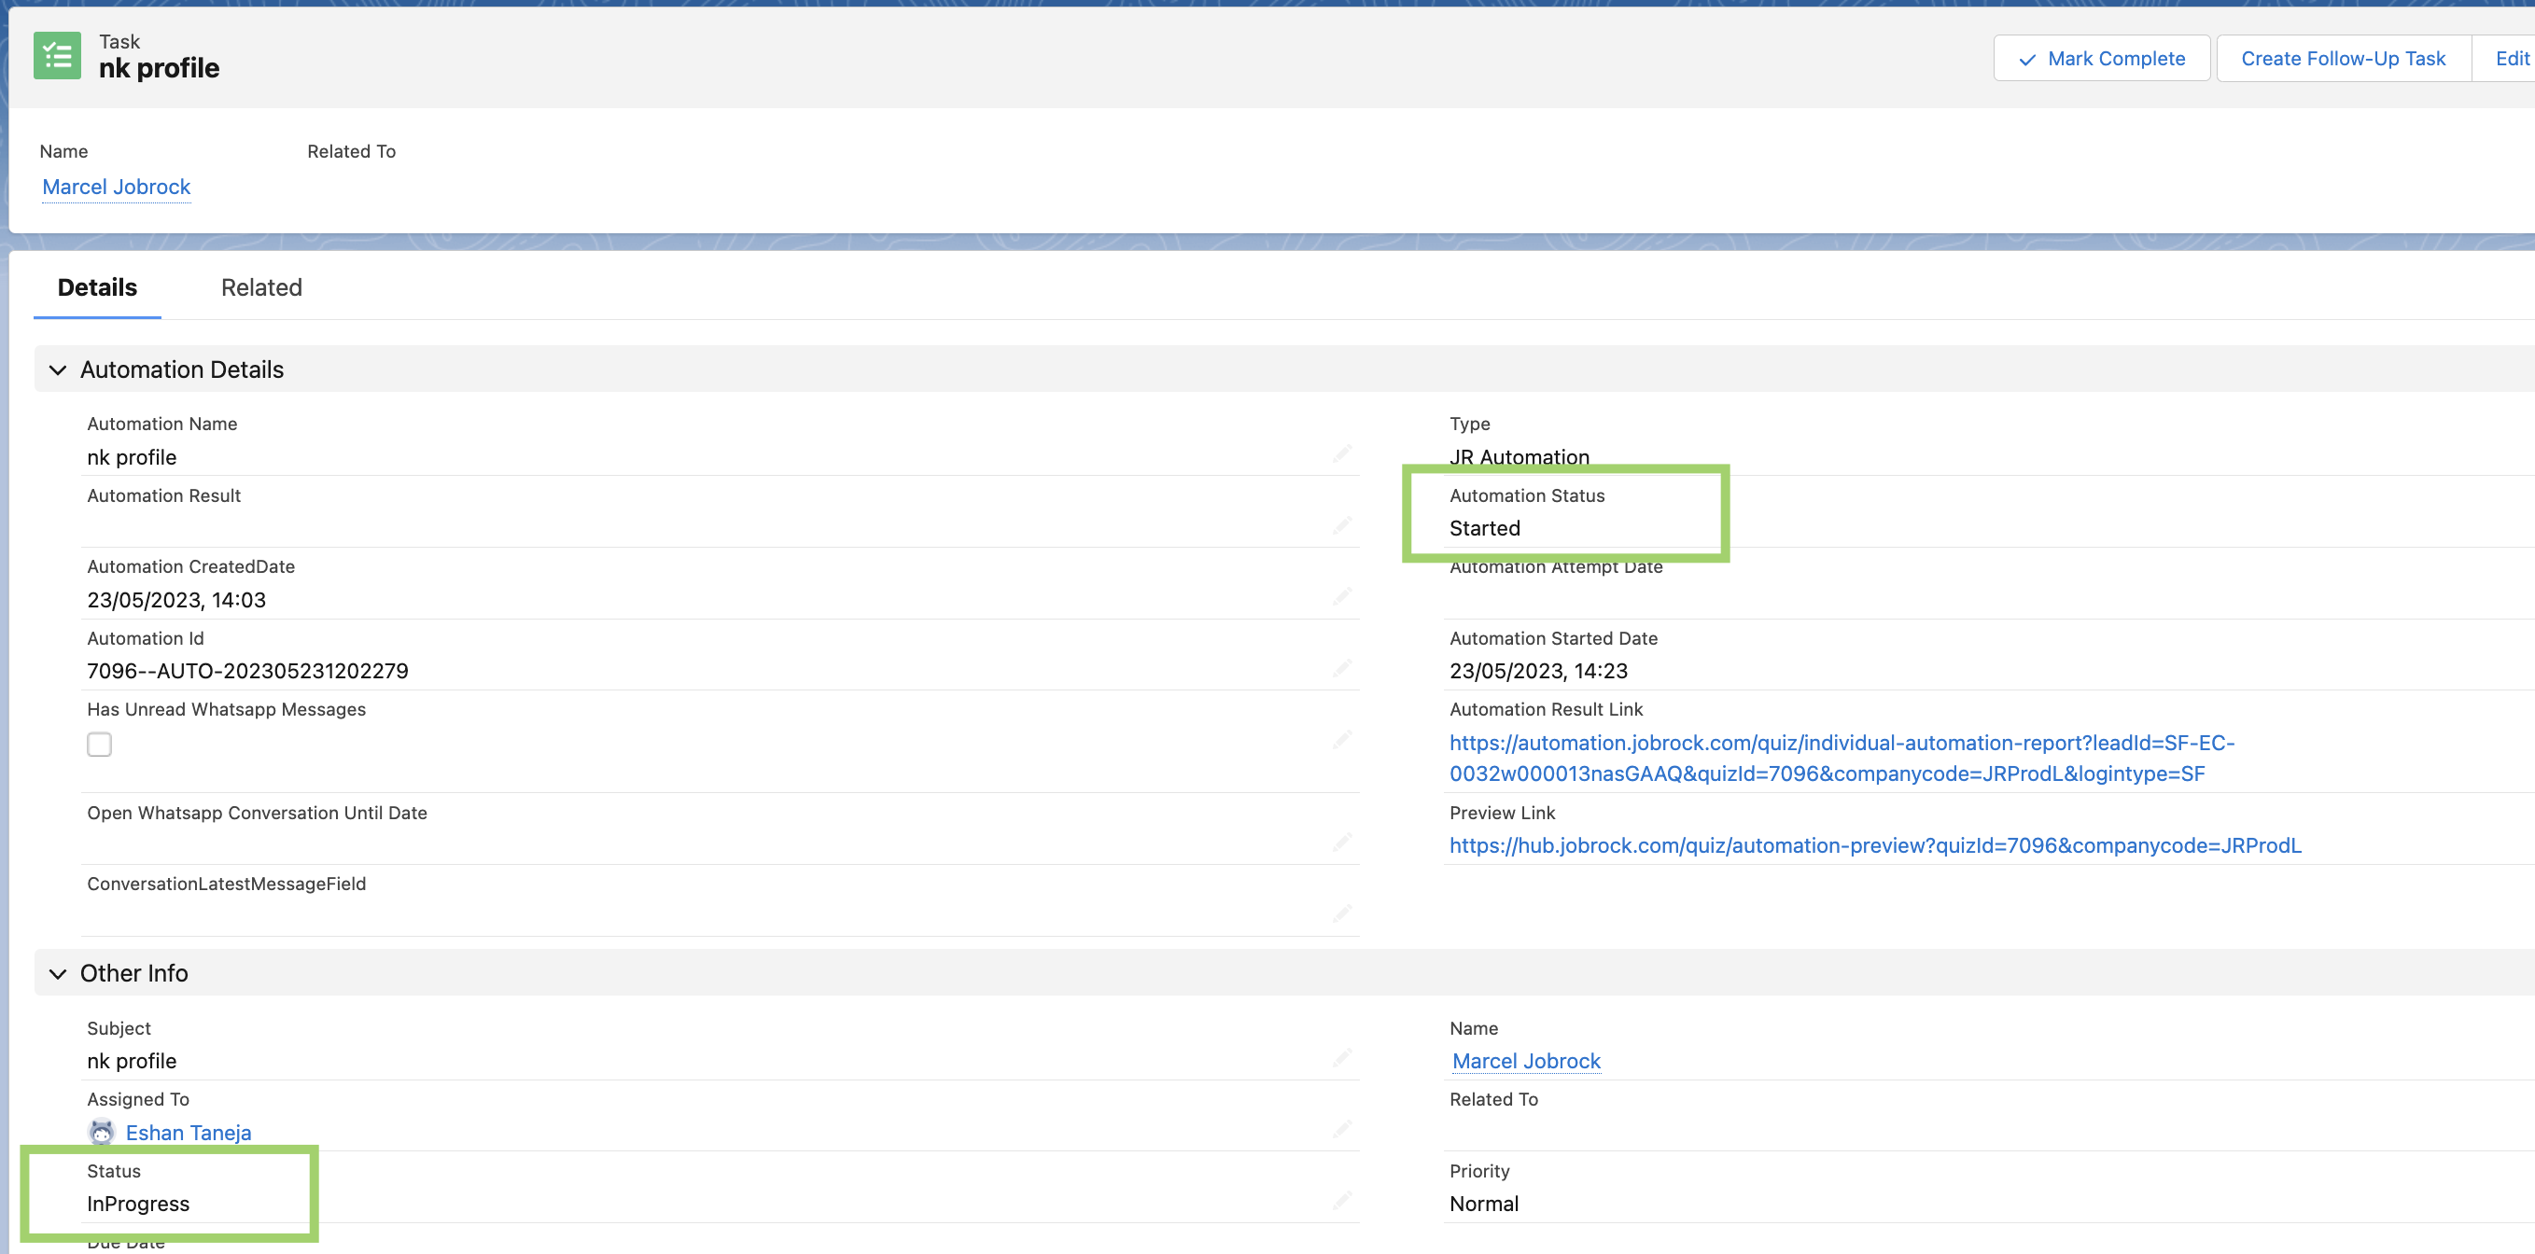Click the edit pencil for Automation Result
2535x1254 pixels.
coord(1341,526)
